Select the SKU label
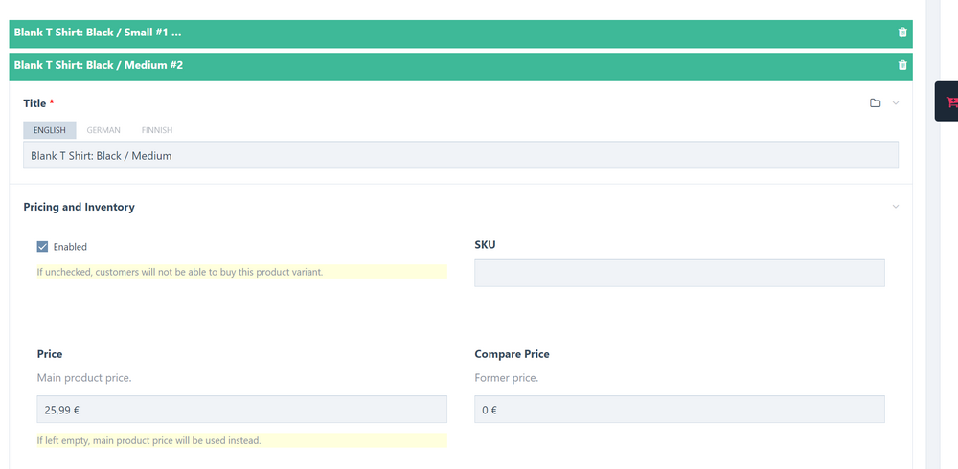Image resolution: width=958 pixels, height=469 pixels. click(x=485, y=245)
